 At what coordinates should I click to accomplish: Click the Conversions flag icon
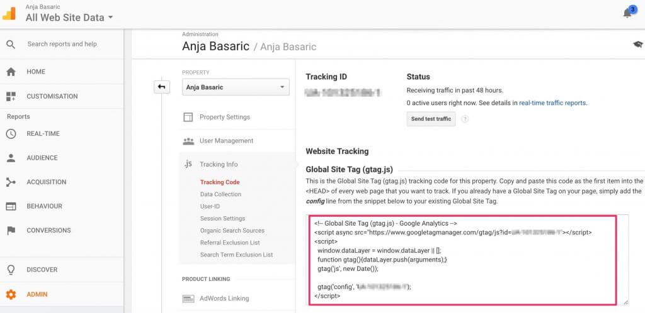11,231
